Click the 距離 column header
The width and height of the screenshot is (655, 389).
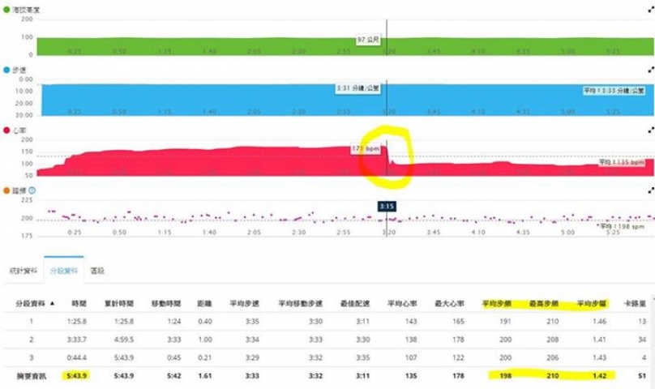pyautogui.click(x=204, y=303)
